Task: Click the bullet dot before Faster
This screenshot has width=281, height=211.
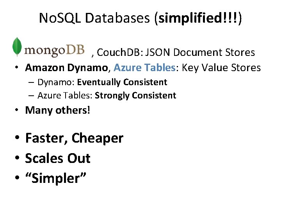Action: (17, 138)
